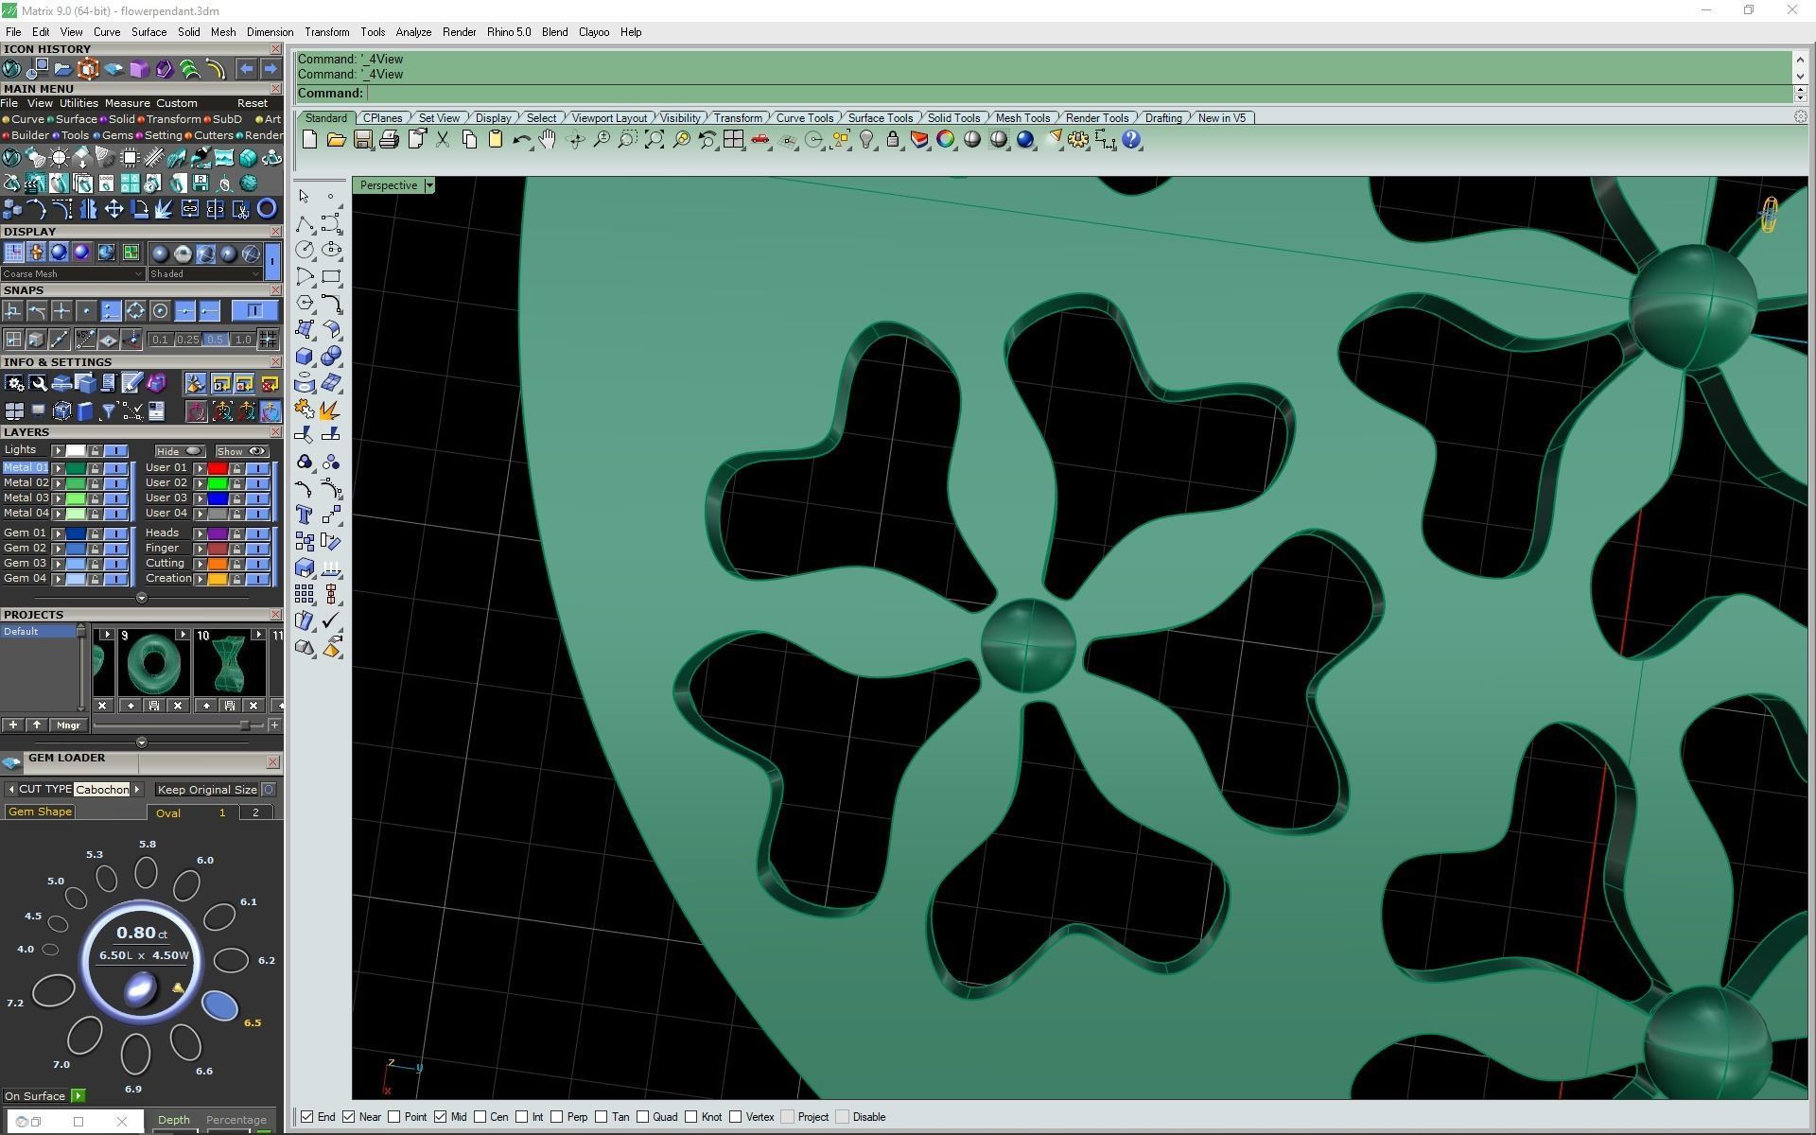
Task: Expand project 9 thumbnail arrow
Action: click(x=183, y=636)
